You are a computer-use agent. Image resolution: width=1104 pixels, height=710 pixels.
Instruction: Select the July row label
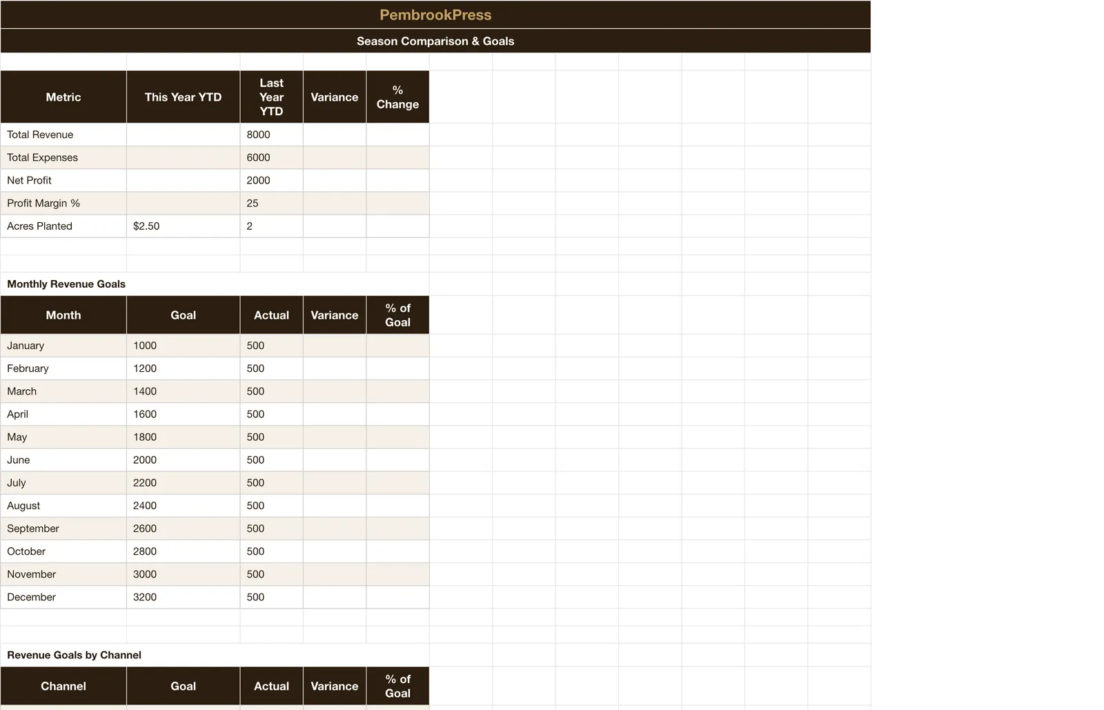click(x=63, y=482)
